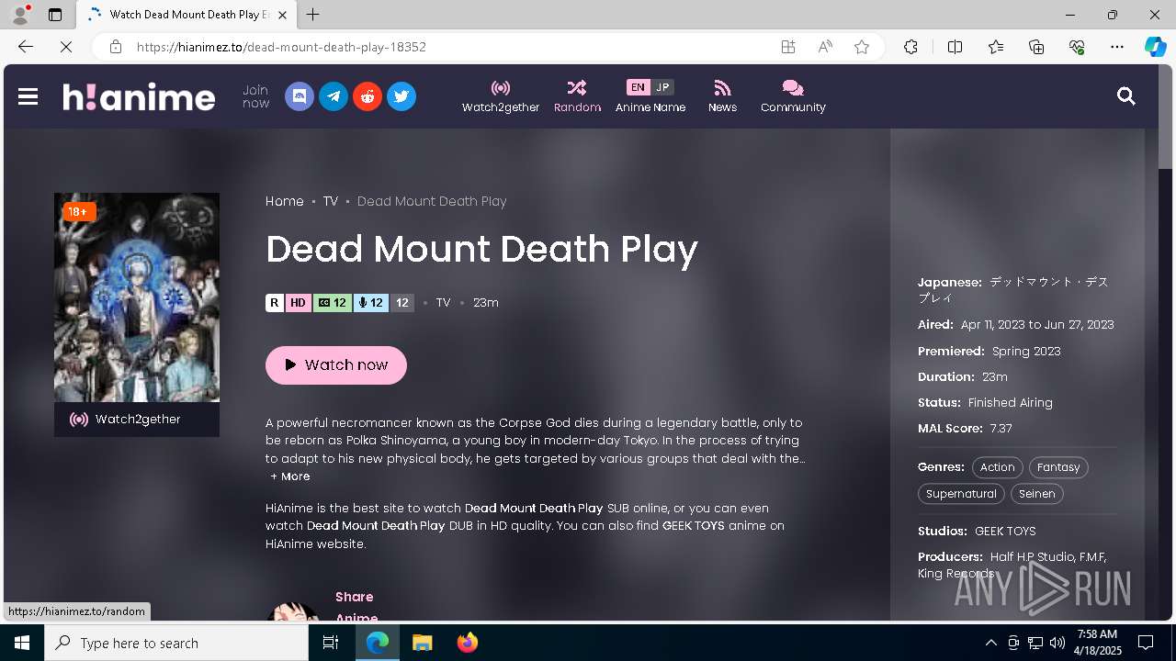
Task: Toggle split screen view
Action: [955, 47]
